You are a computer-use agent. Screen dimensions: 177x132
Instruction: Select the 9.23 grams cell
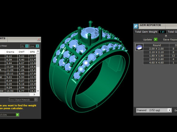pyautogui.click(x=11, y=77)
